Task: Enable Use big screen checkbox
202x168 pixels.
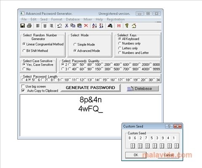Action: coord(23,86)
